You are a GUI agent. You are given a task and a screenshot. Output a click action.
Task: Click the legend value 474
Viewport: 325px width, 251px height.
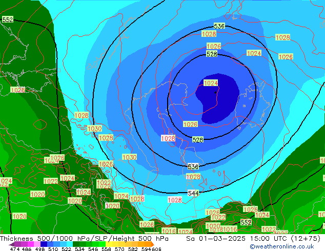(15, 249)
